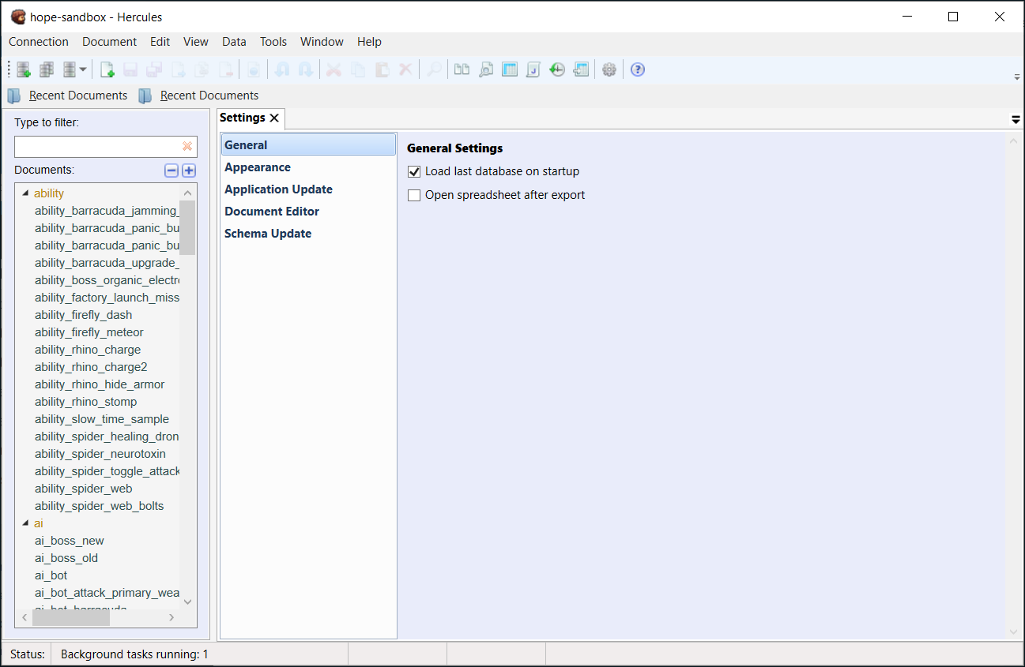This screenshot has width=1025, height=667.
Task: Open the database dropdown arrow in toolbar
Action: [83, 69]
